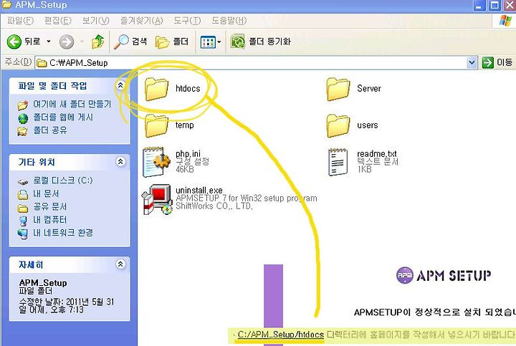Click the globe publish-to-web icon
The image size is (516, 346).
(x=23, y=118)
